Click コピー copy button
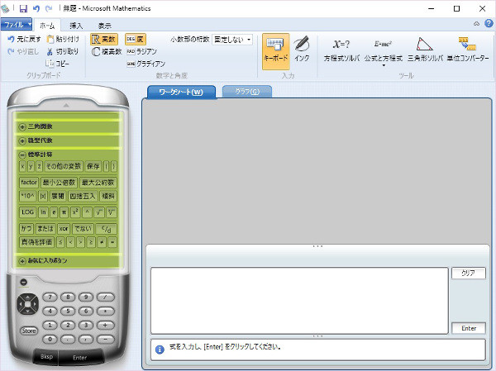The image size is (496, 371). coord(57,64)
